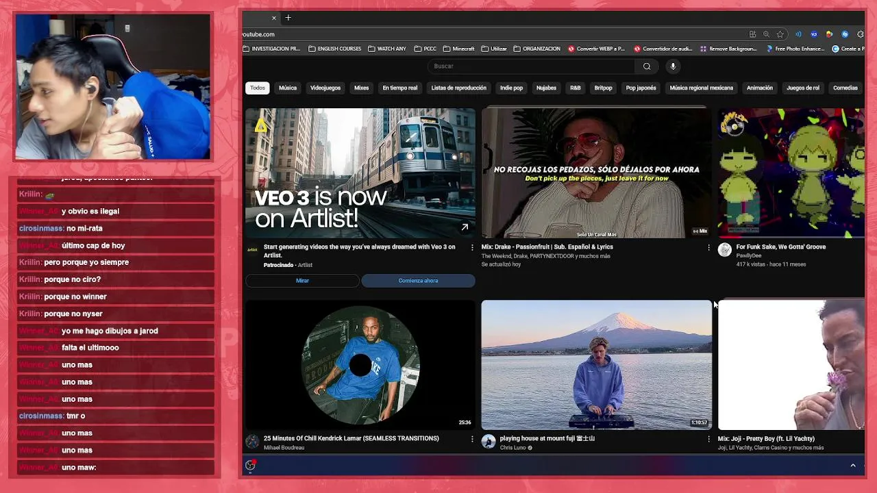Select the Listas de reproducción filter chip
The height and width of the screenshot is (493, 877).
click(459, 88)
